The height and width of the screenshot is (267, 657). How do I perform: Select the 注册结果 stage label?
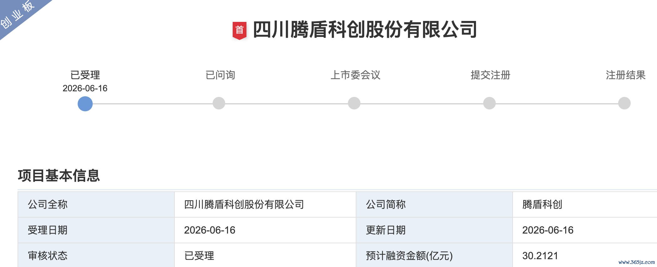[x=626, y=75]
